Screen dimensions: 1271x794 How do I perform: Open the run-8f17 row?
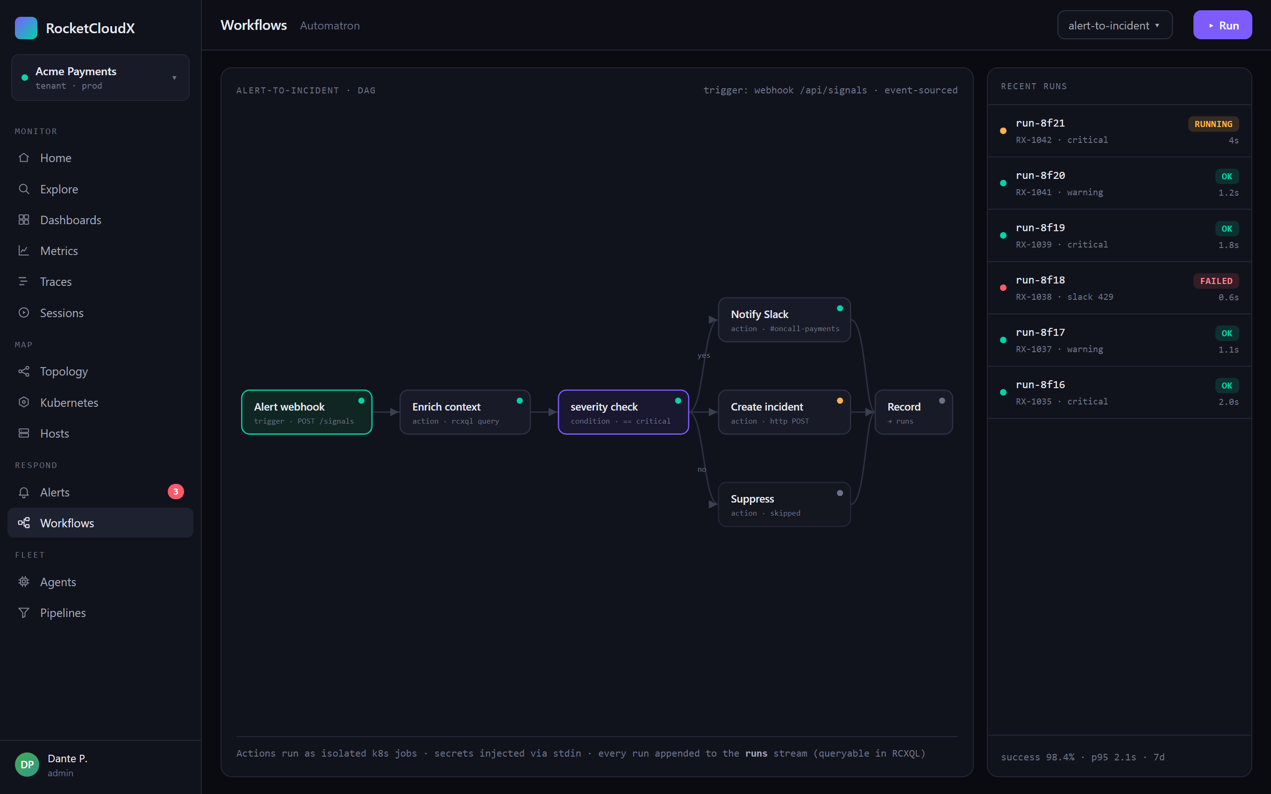tap(1119, 340)
